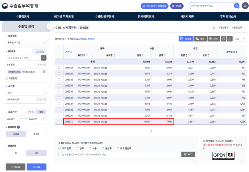Click the statistics description button
Viewport: 249px width, 172px height.
pos(84,27)
